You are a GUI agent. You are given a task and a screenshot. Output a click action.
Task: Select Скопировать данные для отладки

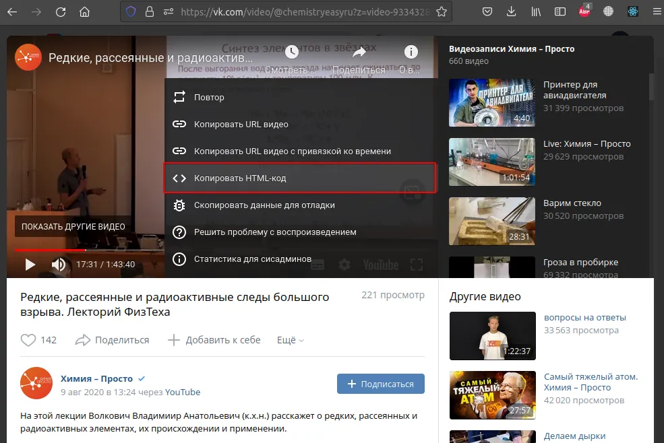click(300, 205)
